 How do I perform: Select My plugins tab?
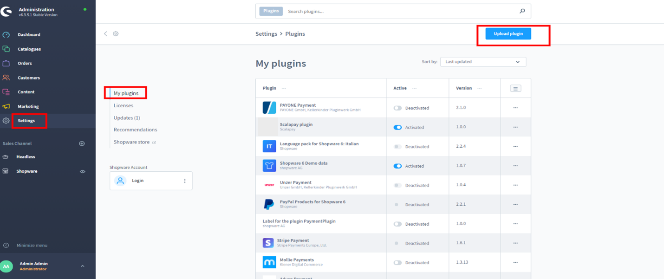click(126, 93)
